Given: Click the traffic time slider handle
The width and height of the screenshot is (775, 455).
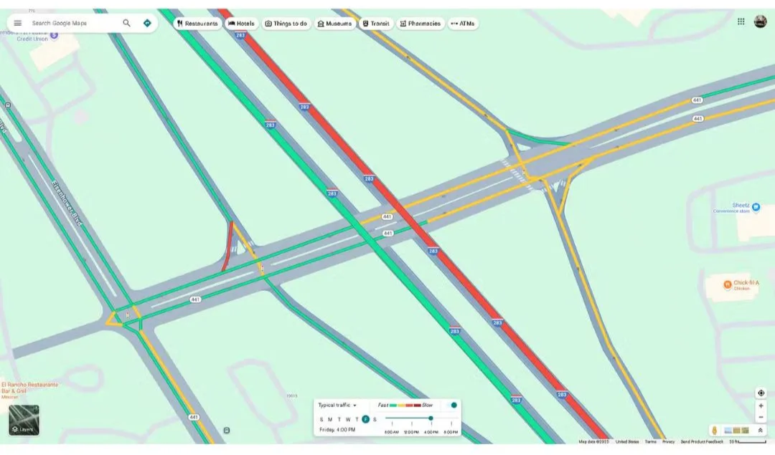Looking at the screenshot, I should 431,418.
